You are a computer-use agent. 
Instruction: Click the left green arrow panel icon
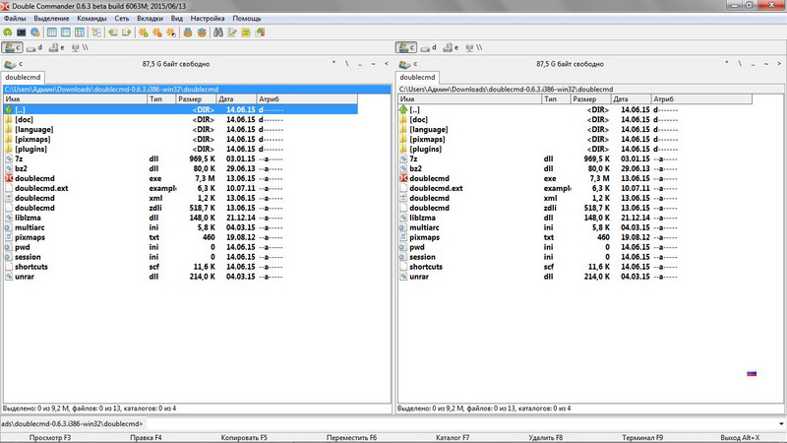113,32
